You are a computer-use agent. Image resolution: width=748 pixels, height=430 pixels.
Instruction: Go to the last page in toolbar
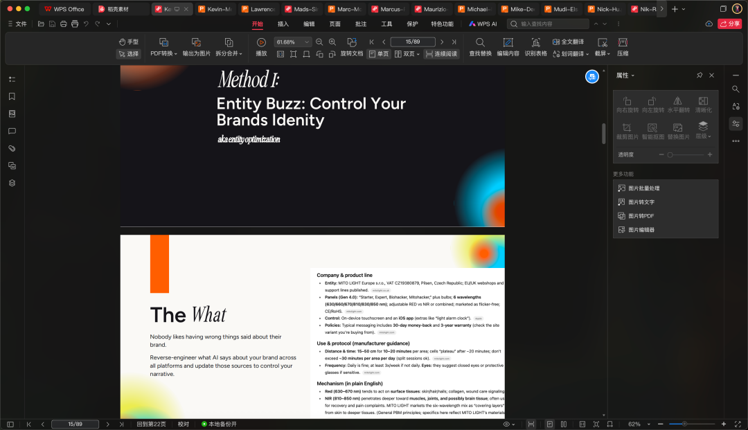coord(454,42)
